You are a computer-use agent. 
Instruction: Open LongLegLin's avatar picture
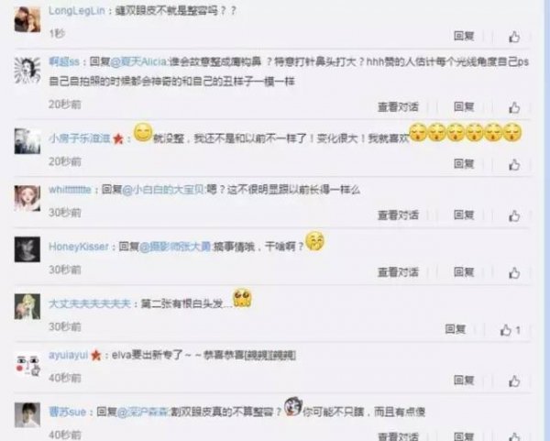click(27, 19)
